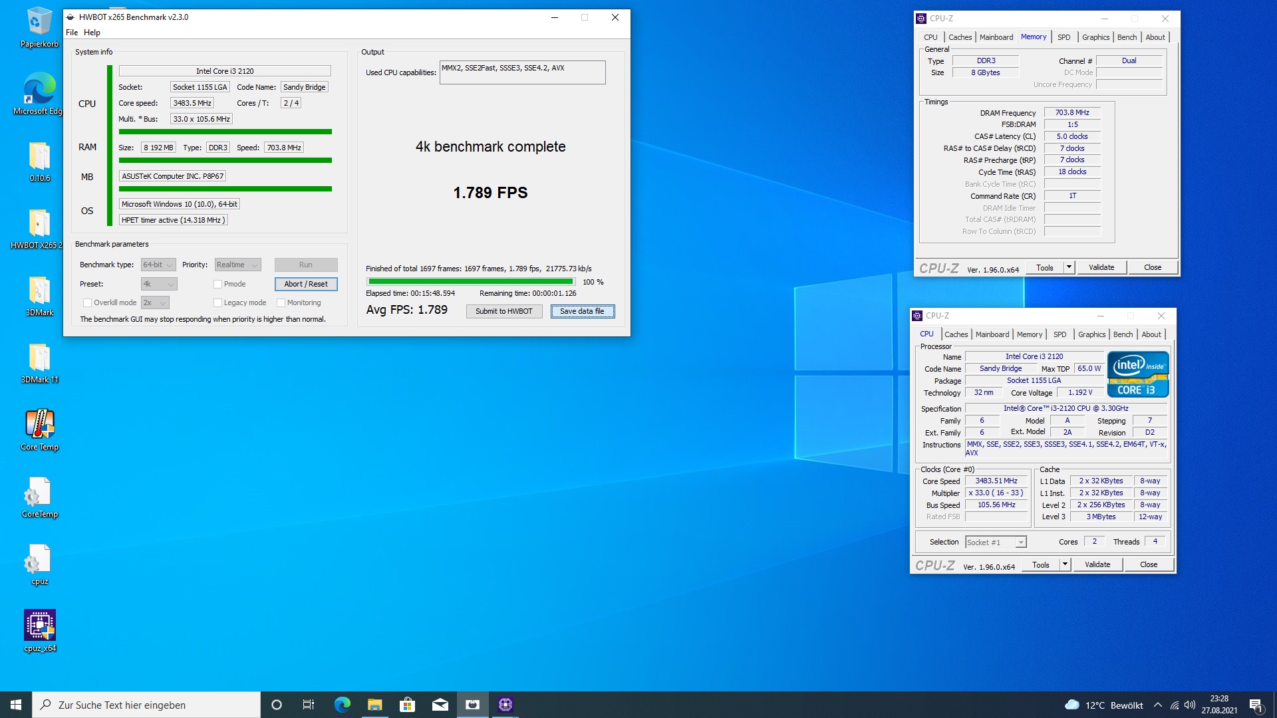This screenshot has width=1277, height=718.
Task: Switch to Memory tab in lower CPU-Z
Action: coord(1029,334)
